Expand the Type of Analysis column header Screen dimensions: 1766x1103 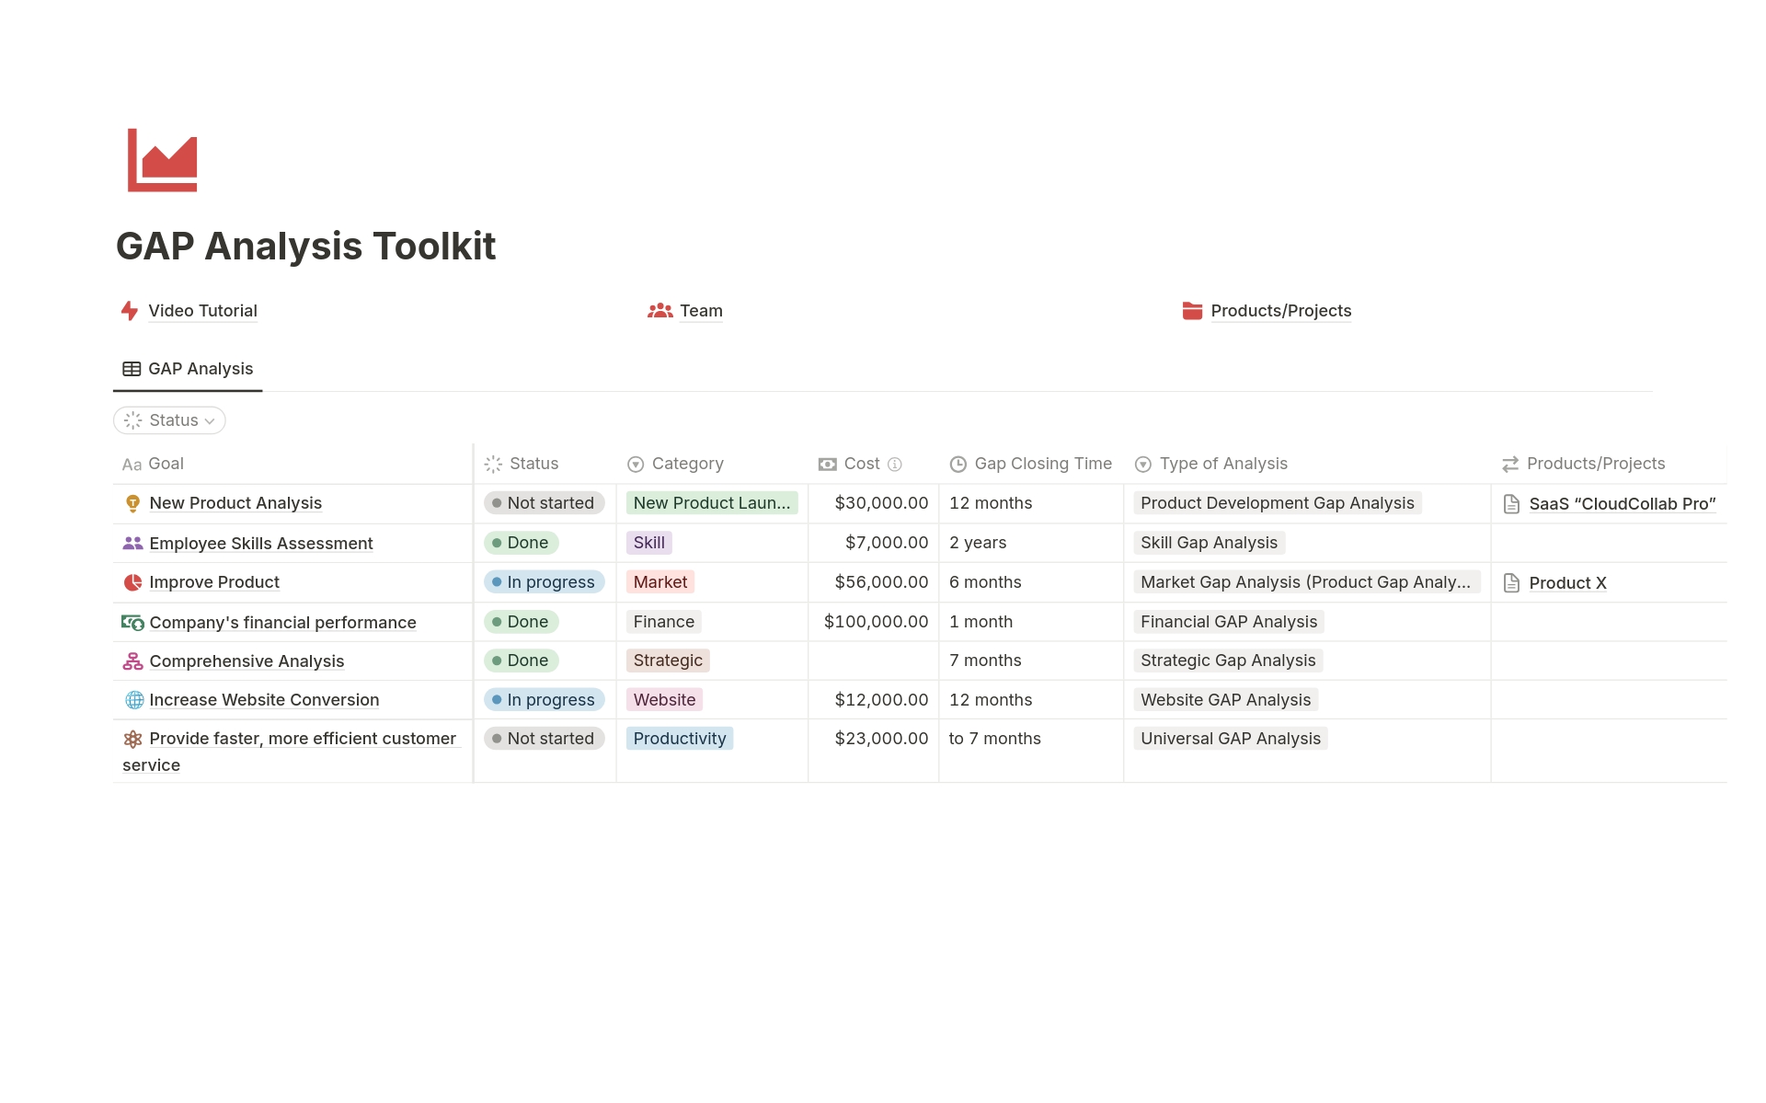(x=1222, y=463)
